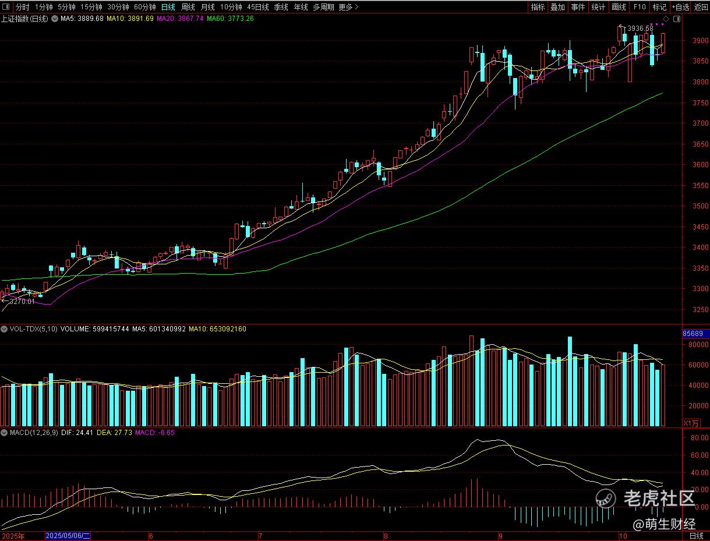
Task: Open the 事件 events button
Action: (578, 7)
